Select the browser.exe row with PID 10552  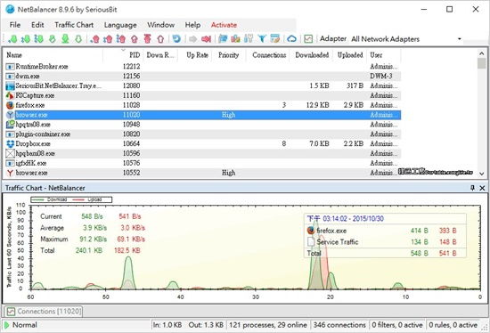pyautogui.click(x=202, y=173)
